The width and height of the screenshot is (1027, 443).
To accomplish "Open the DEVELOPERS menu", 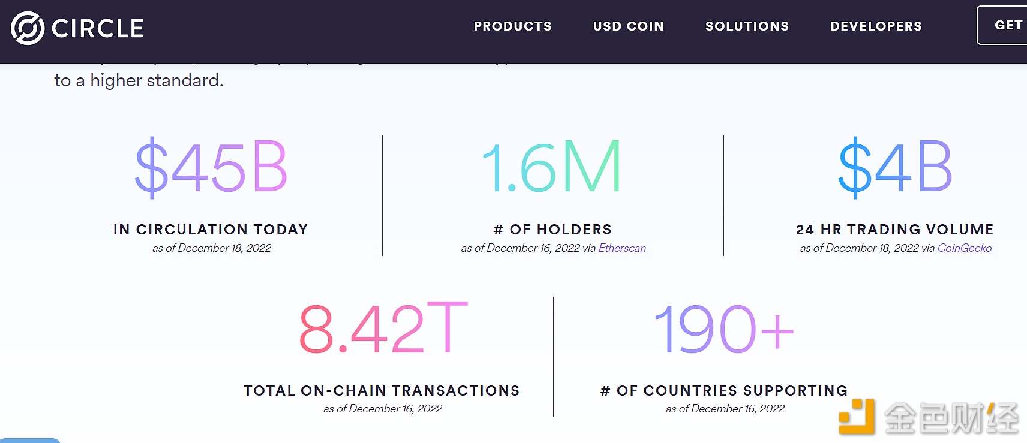I will [876, 26].
